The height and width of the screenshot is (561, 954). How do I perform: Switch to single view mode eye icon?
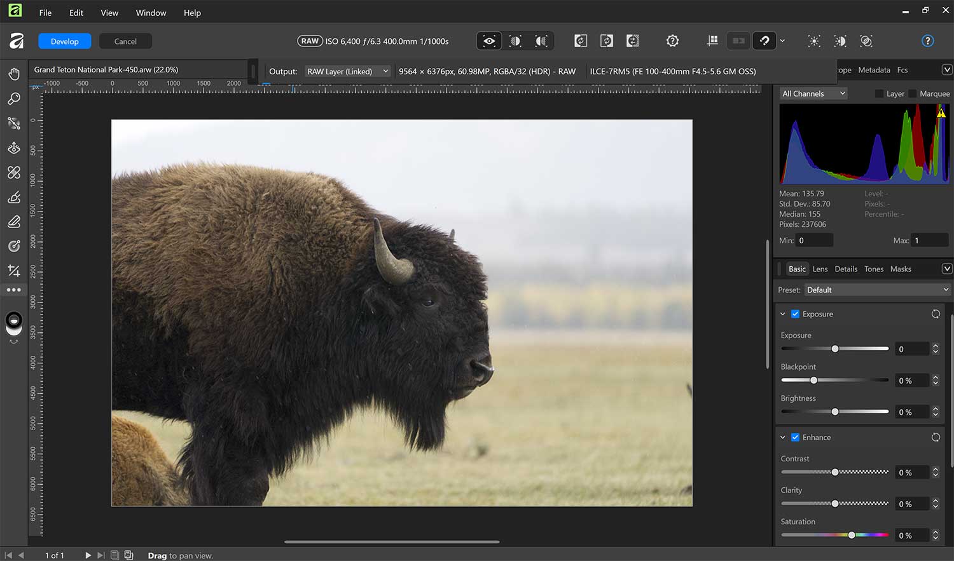pyautogui.click(x=489, y=41)
